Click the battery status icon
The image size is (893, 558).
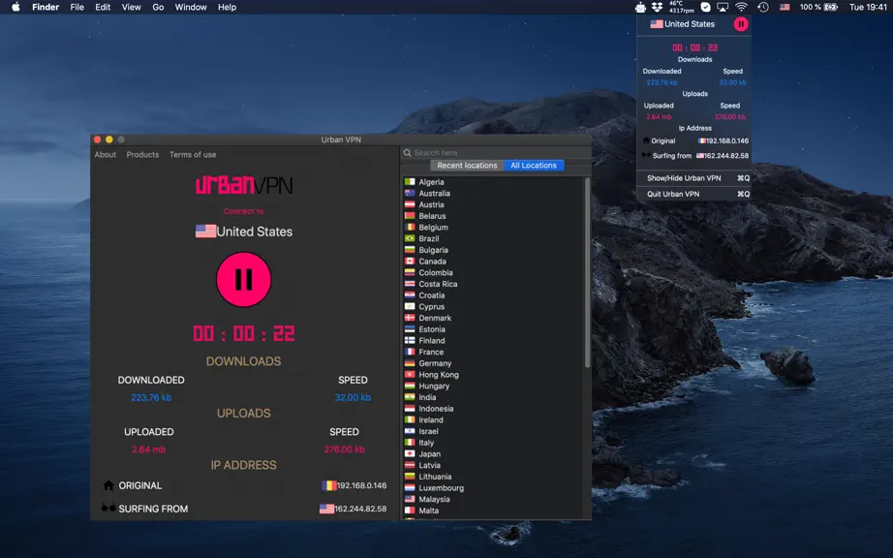pyautogui.click(x=831, y=8)
